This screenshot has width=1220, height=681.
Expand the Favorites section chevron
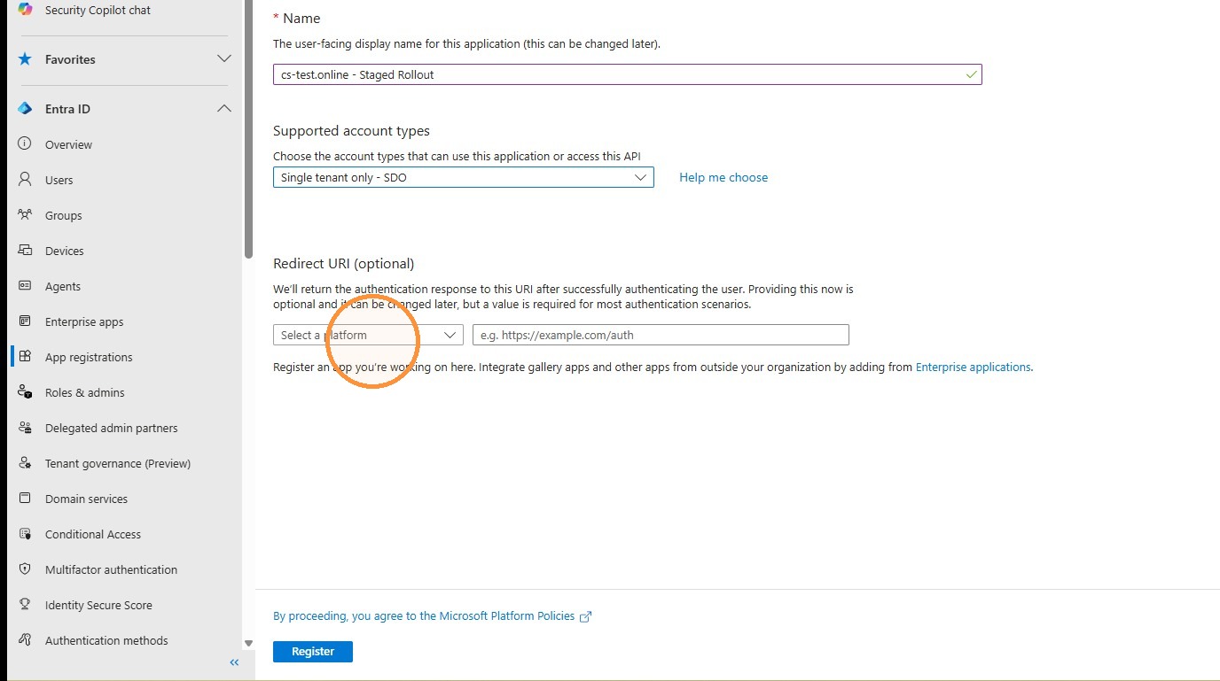point(224,58)
